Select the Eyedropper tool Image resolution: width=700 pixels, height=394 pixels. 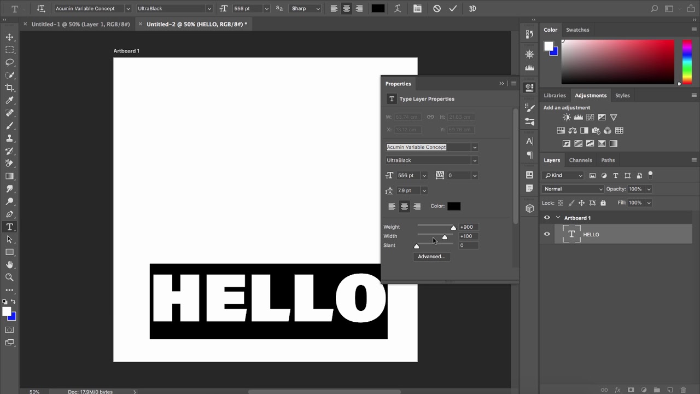tap(9, 100)
